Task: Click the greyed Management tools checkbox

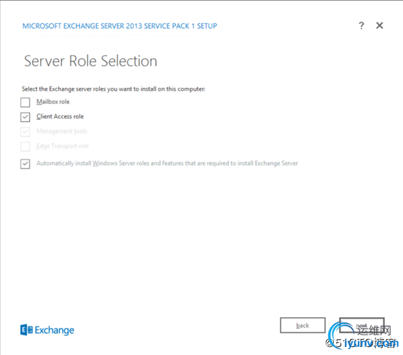Action: pyautogui.click(x=25, y=132)
